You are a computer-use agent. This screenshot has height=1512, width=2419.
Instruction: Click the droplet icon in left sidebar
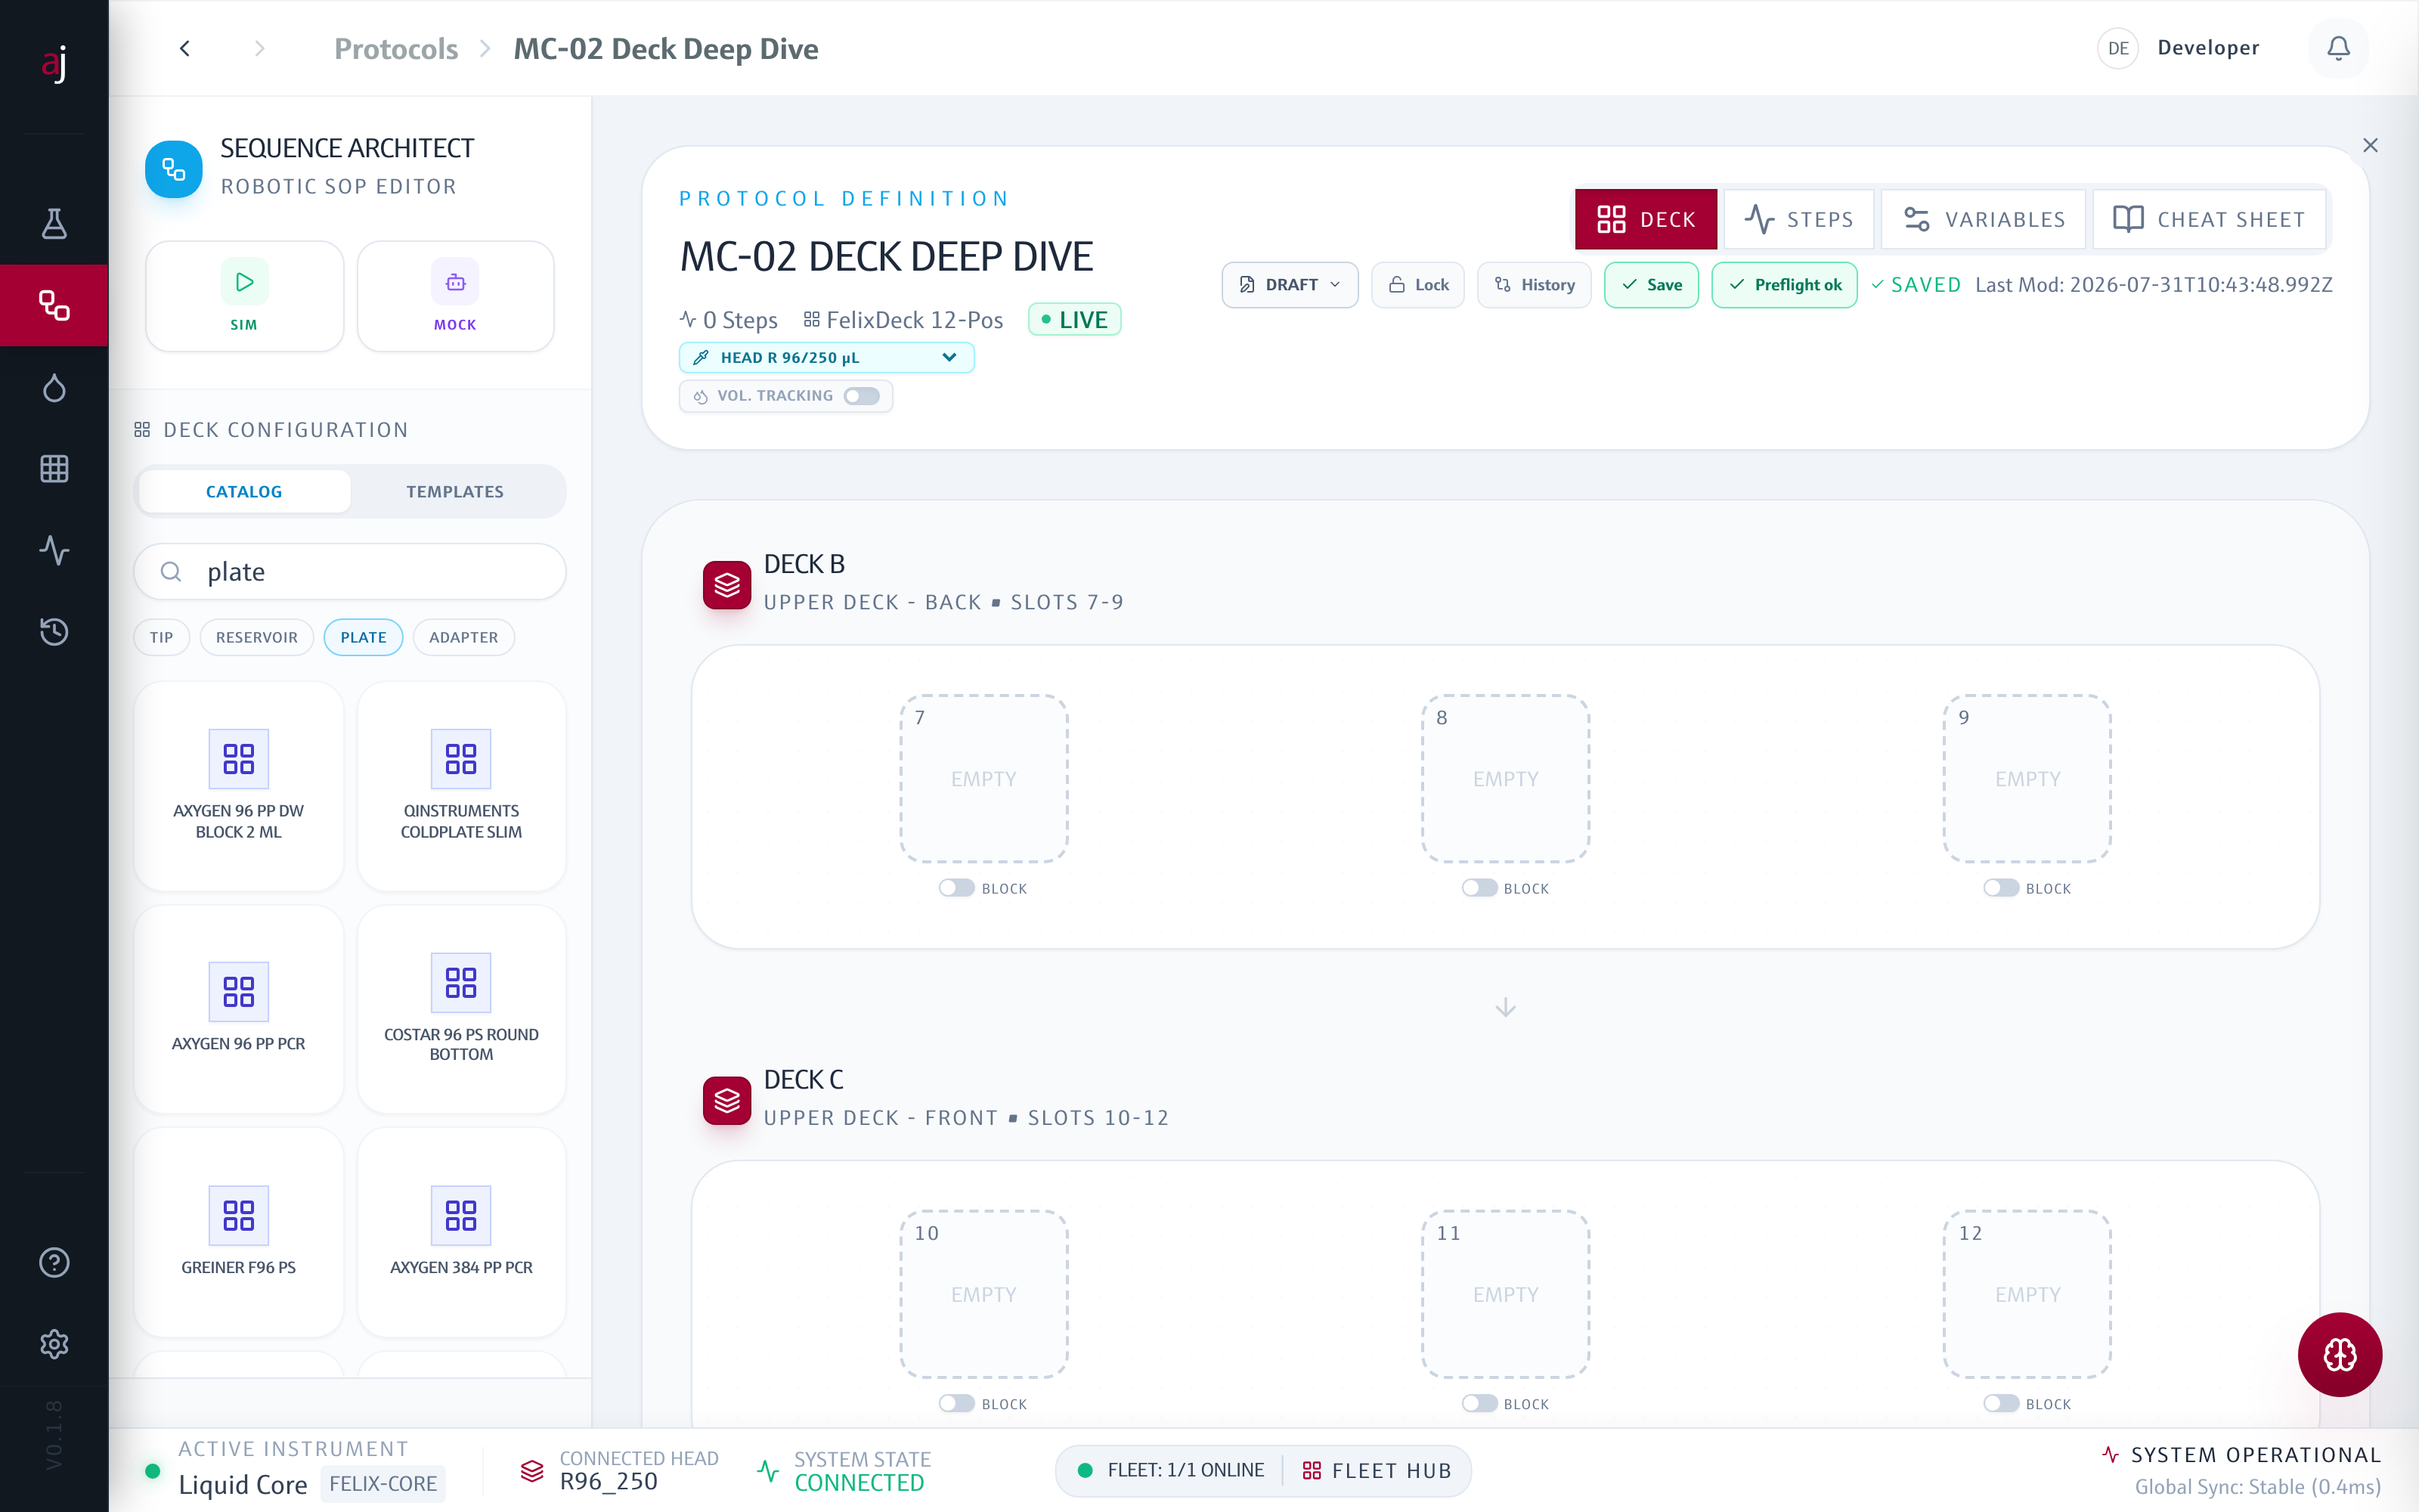(x=54, y=387)
